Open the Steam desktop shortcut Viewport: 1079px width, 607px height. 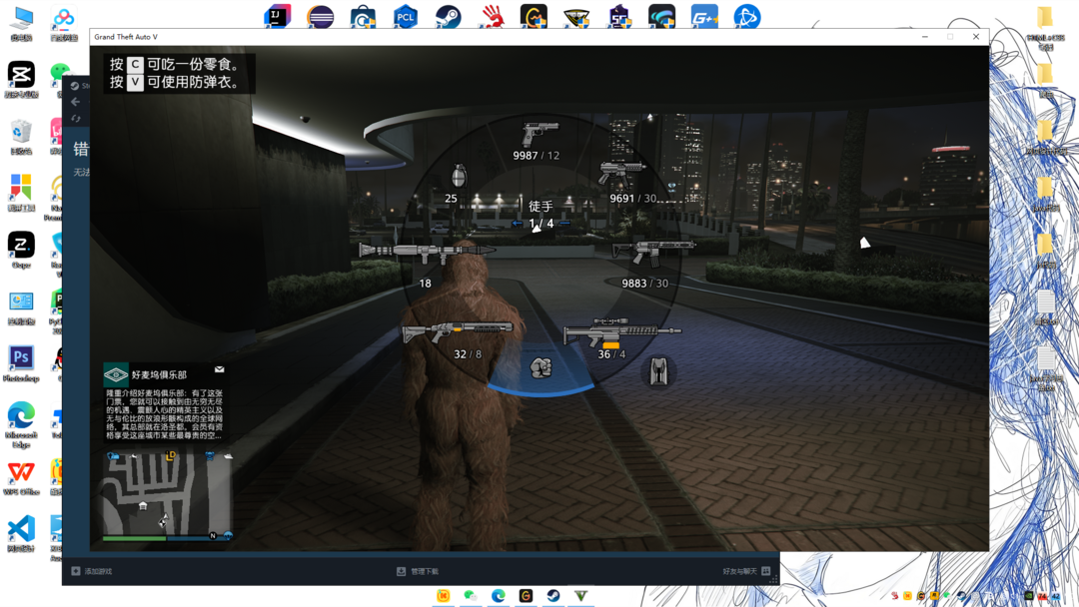tap(448, 17)
